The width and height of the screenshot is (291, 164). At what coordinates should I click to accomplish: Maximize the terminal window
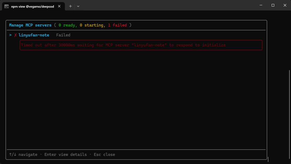[x=273, y=5]
